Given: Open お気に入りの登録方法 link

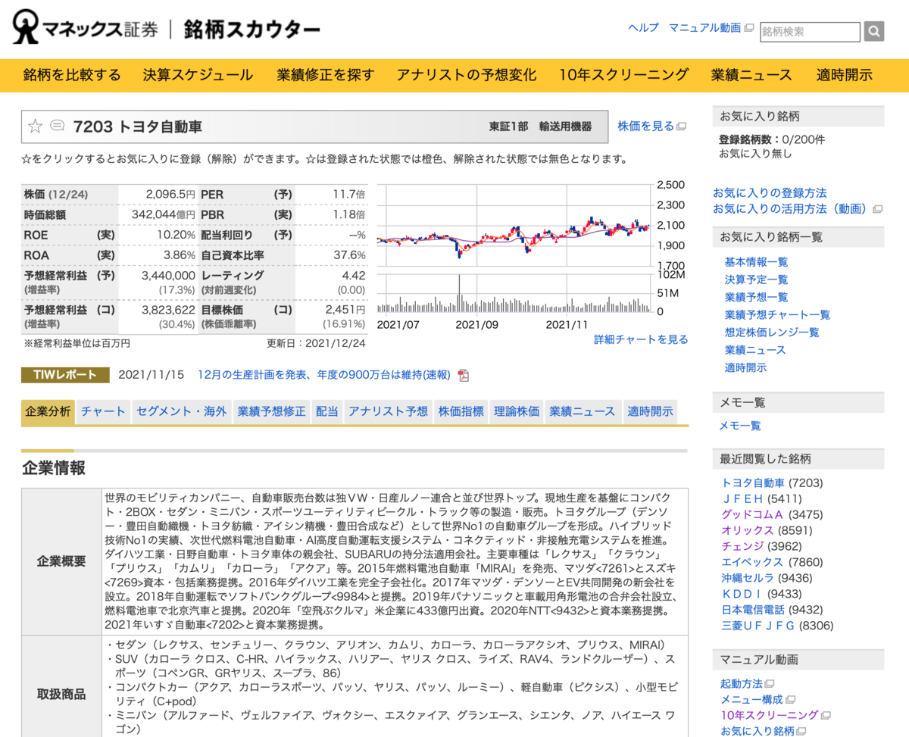Looking at the screenshot, I should pyautogui.click(x=770, y=193).
